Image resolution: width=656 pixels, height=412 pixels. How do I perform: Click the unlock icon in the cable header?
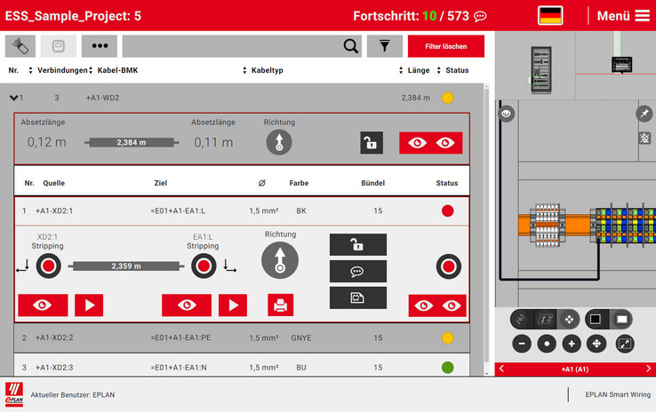tap(371, 143)
